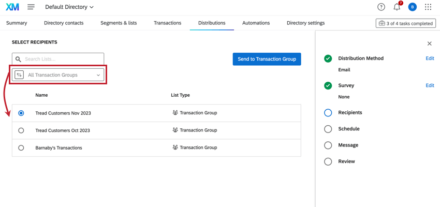
Task: Switch to the Directory contacts tab
Action: coord(64,23)
